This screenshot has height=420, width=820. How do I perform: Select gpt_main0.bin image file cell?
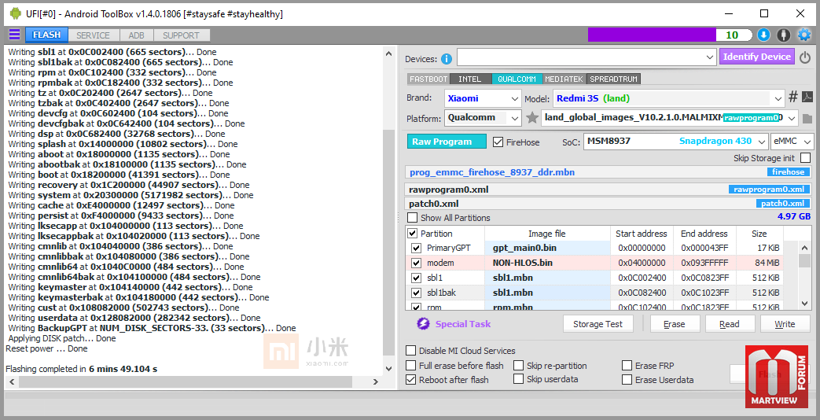click(547, 248)
